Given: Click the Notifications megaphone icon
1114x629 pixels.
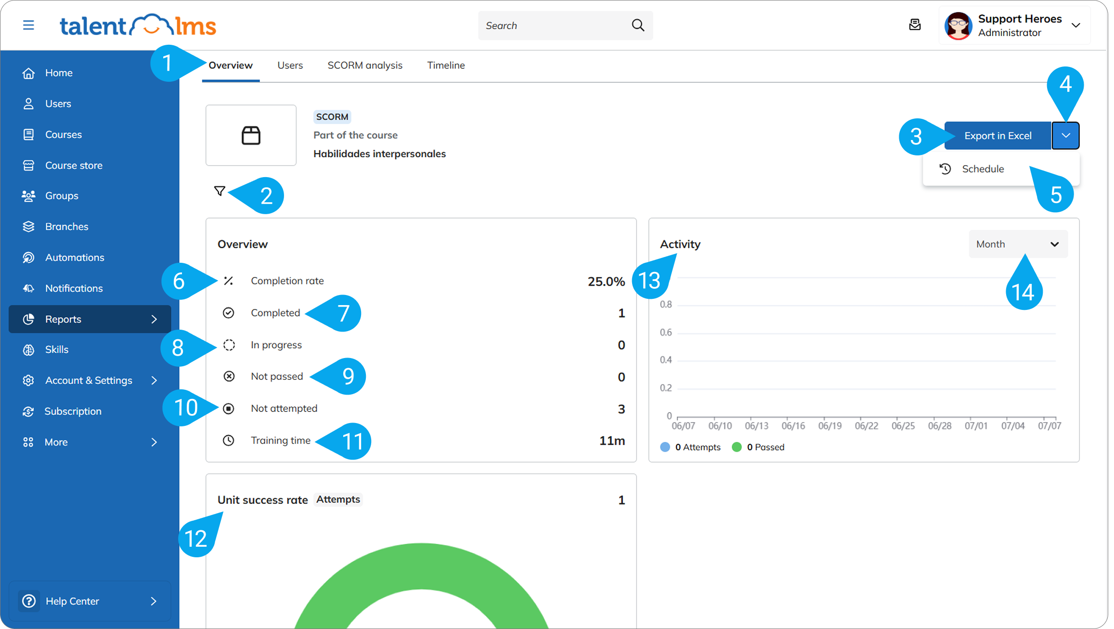Looking at the screenshot, I should (x=28, y=288).
